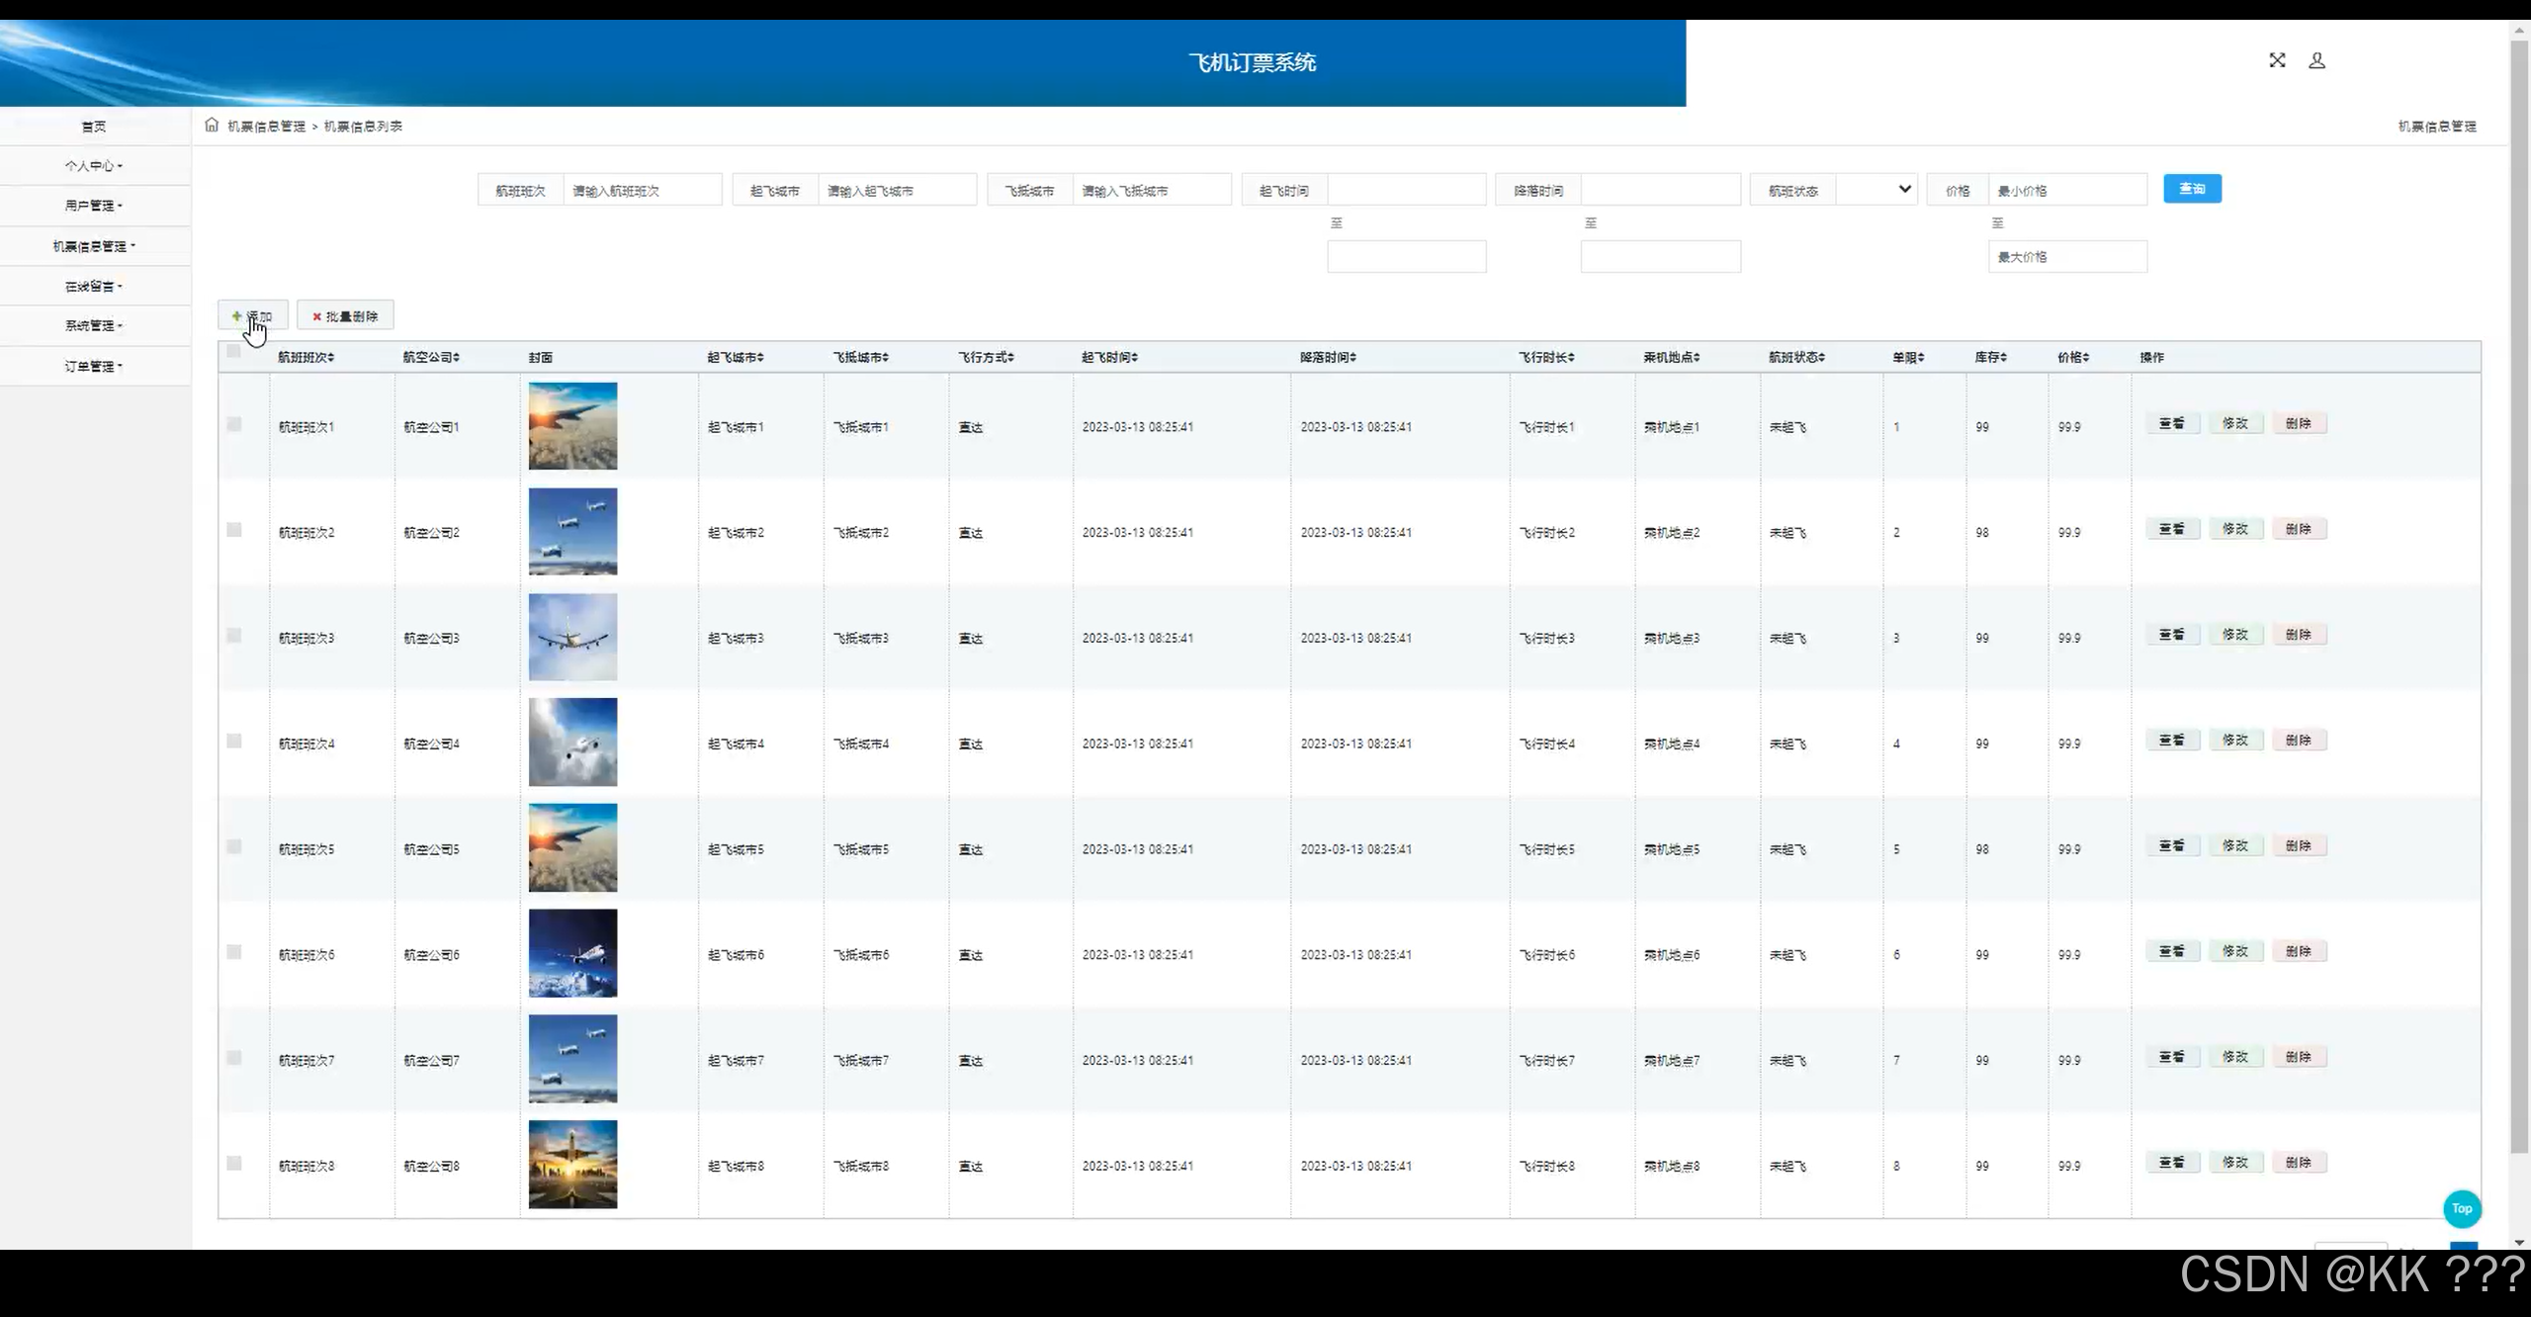The image size is (2531, 1317).
Task: Select the checkbox for 航班班次5 row
Action: pos(234,846)
